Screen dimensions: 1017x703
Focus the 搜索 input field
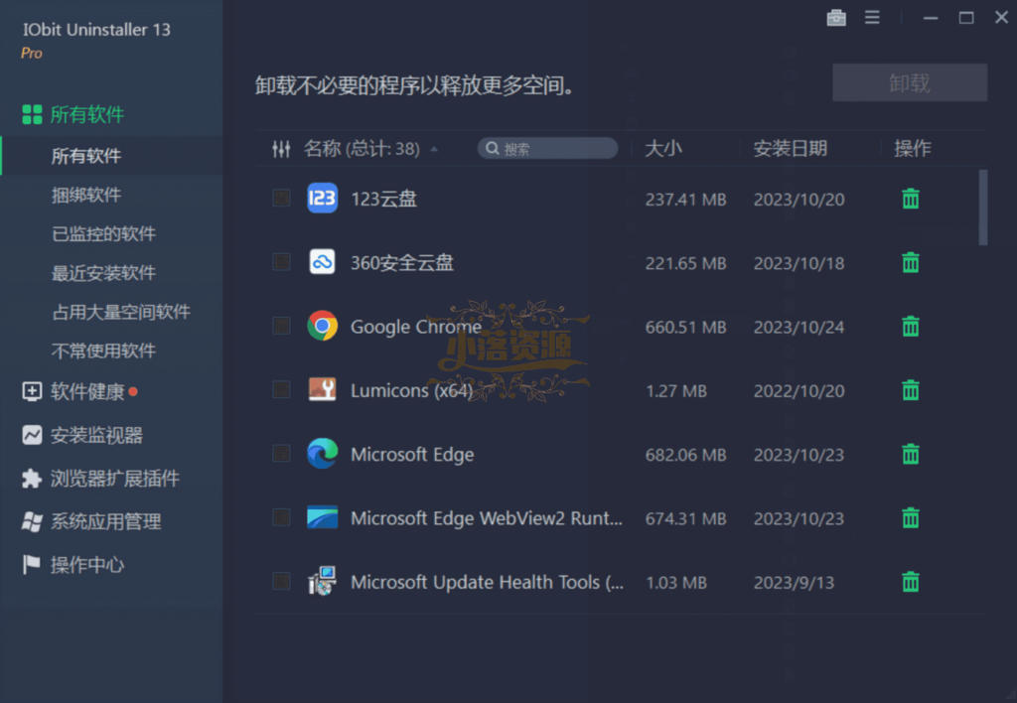[548, 149]
